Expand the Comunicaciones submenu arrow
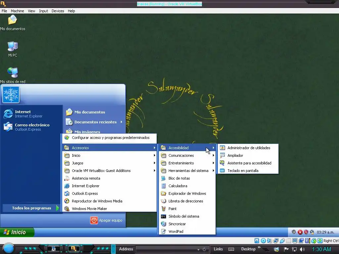This screenshot has width=339, height=254. pos(214,155)
